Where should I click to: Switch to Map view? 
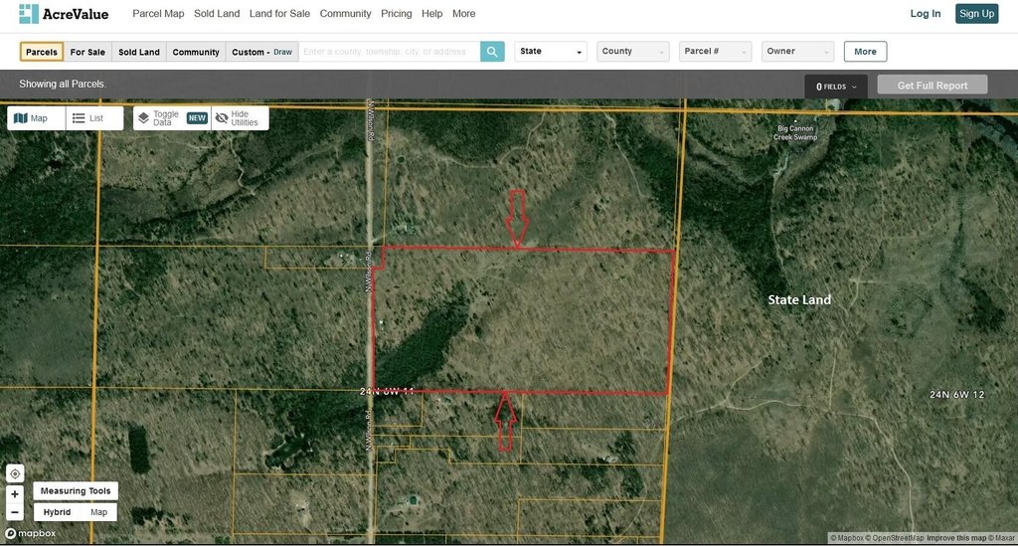point(32,118)
